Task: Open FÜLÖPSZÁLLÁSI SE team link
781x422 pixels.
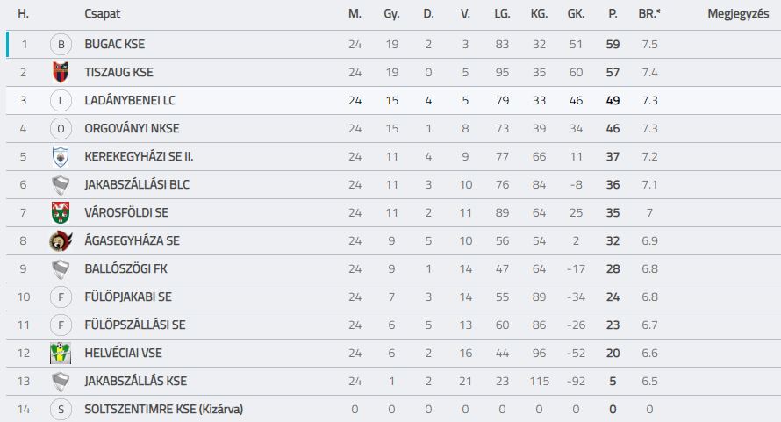Action: click(134, 325)
